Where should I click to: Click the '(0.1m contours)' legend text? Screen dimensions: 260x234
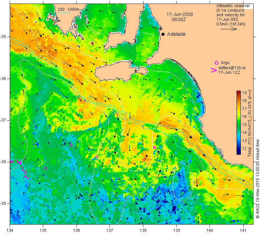pos(230,10)
